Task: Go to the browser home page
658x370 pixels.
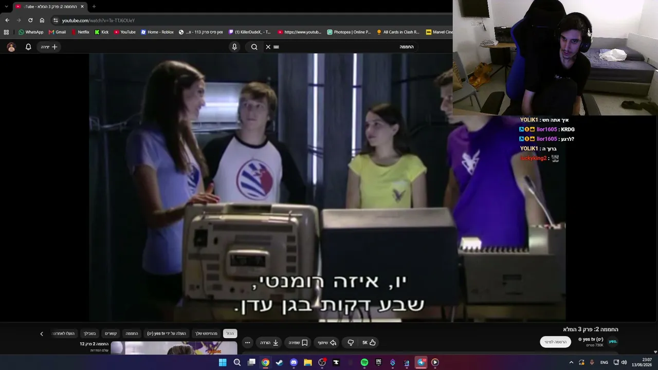Action: pyautogui.click(x=42, y=20)
